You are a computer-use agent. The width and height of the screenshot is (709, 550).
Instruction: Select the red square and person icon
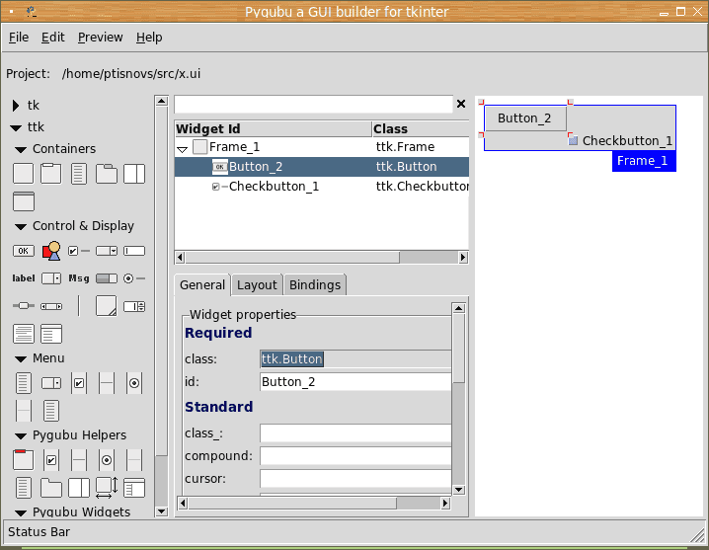(x=51, y=251)
